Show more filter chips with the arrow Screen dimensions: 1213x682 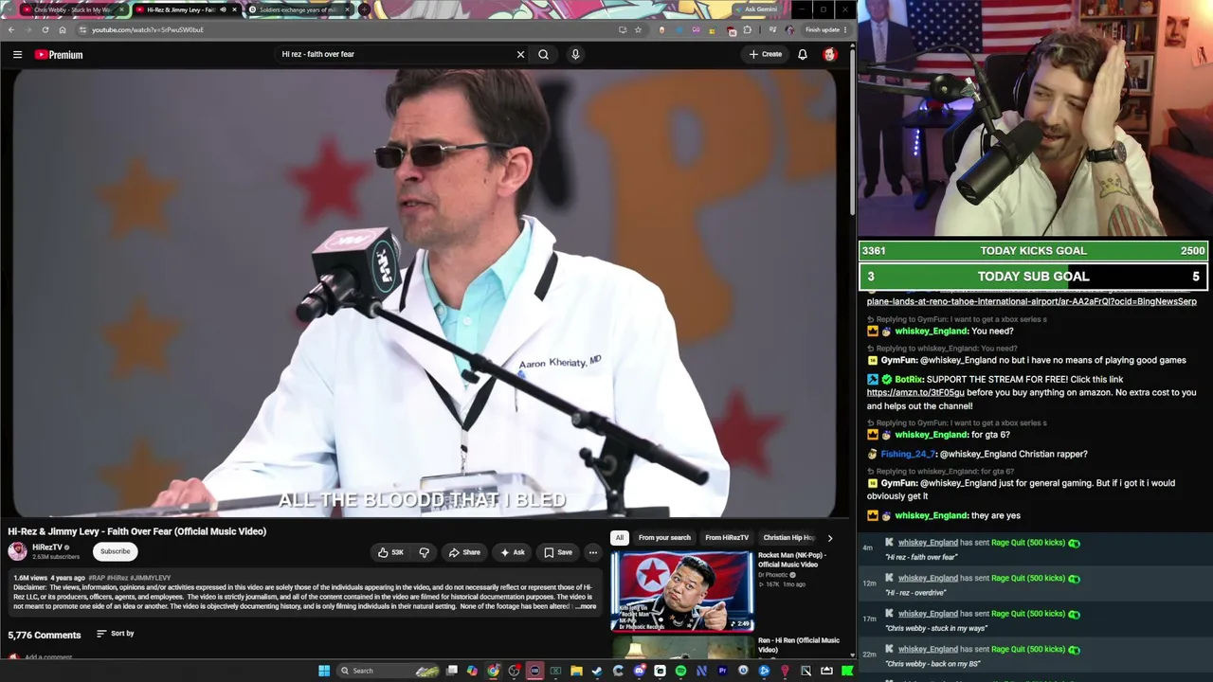click(x=830, y=538)
